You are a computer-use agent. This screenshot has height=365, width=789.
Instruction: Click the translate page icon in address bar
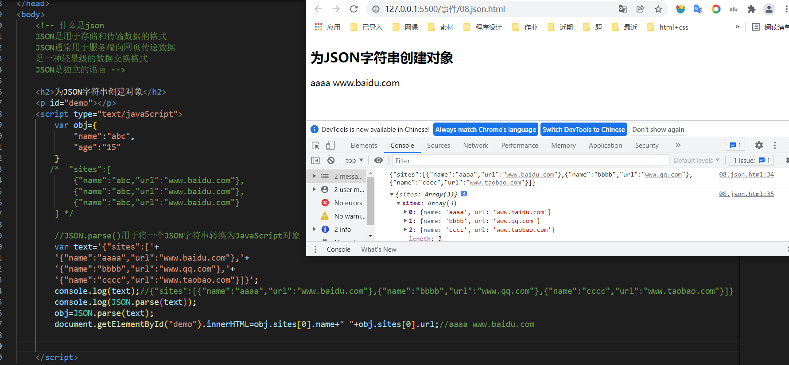pos(623,9)
